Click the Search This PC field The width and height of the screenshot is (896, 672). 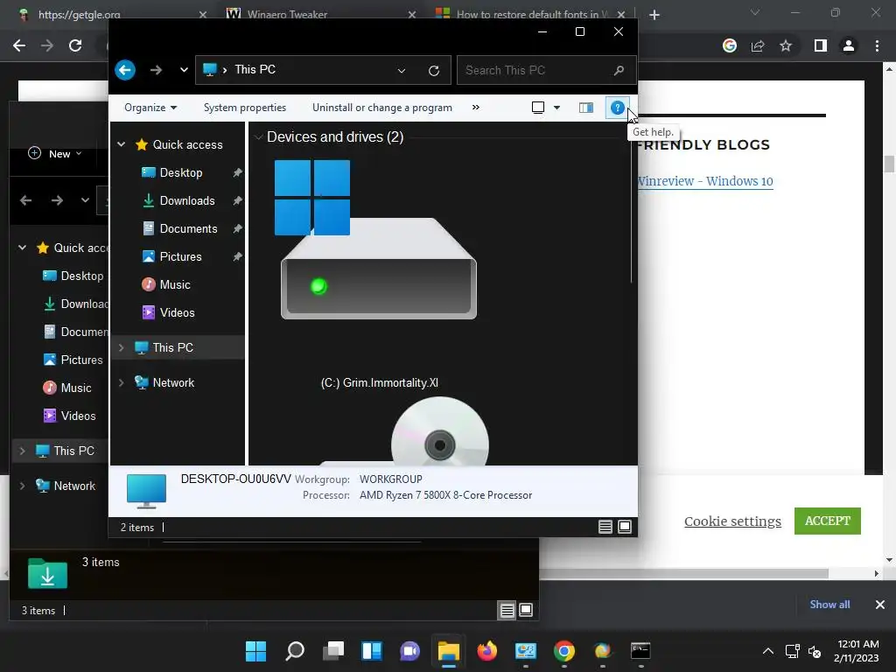[x=546, y=70]
